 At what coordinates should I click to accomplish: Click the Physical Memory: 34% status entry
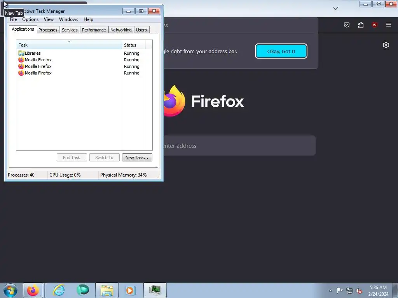click(x=123, y=175)
